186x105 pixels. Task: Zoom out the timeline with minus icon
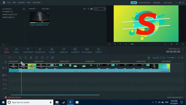tap(161, 58)
